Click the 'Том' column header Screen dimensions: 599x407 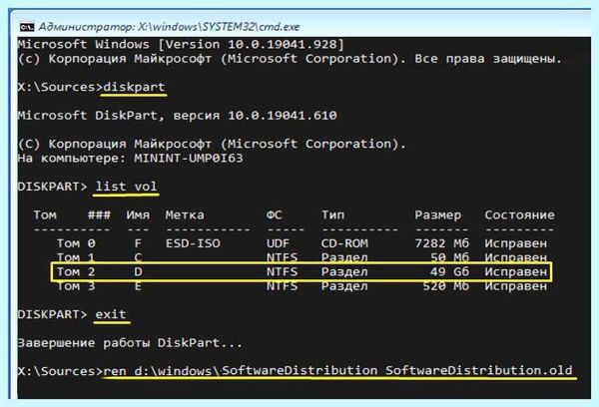click(45, 214)
